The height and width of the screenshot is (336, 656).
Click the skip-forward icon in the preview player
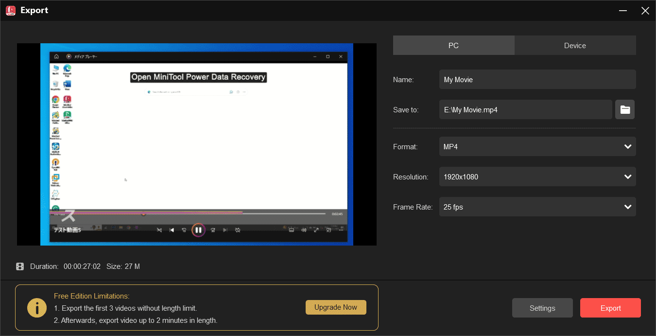pyautogui.click(x=225, y=230)
